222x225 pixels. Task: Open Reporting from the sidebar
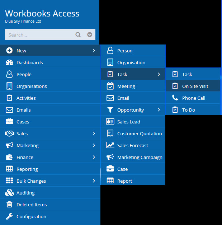50,169
